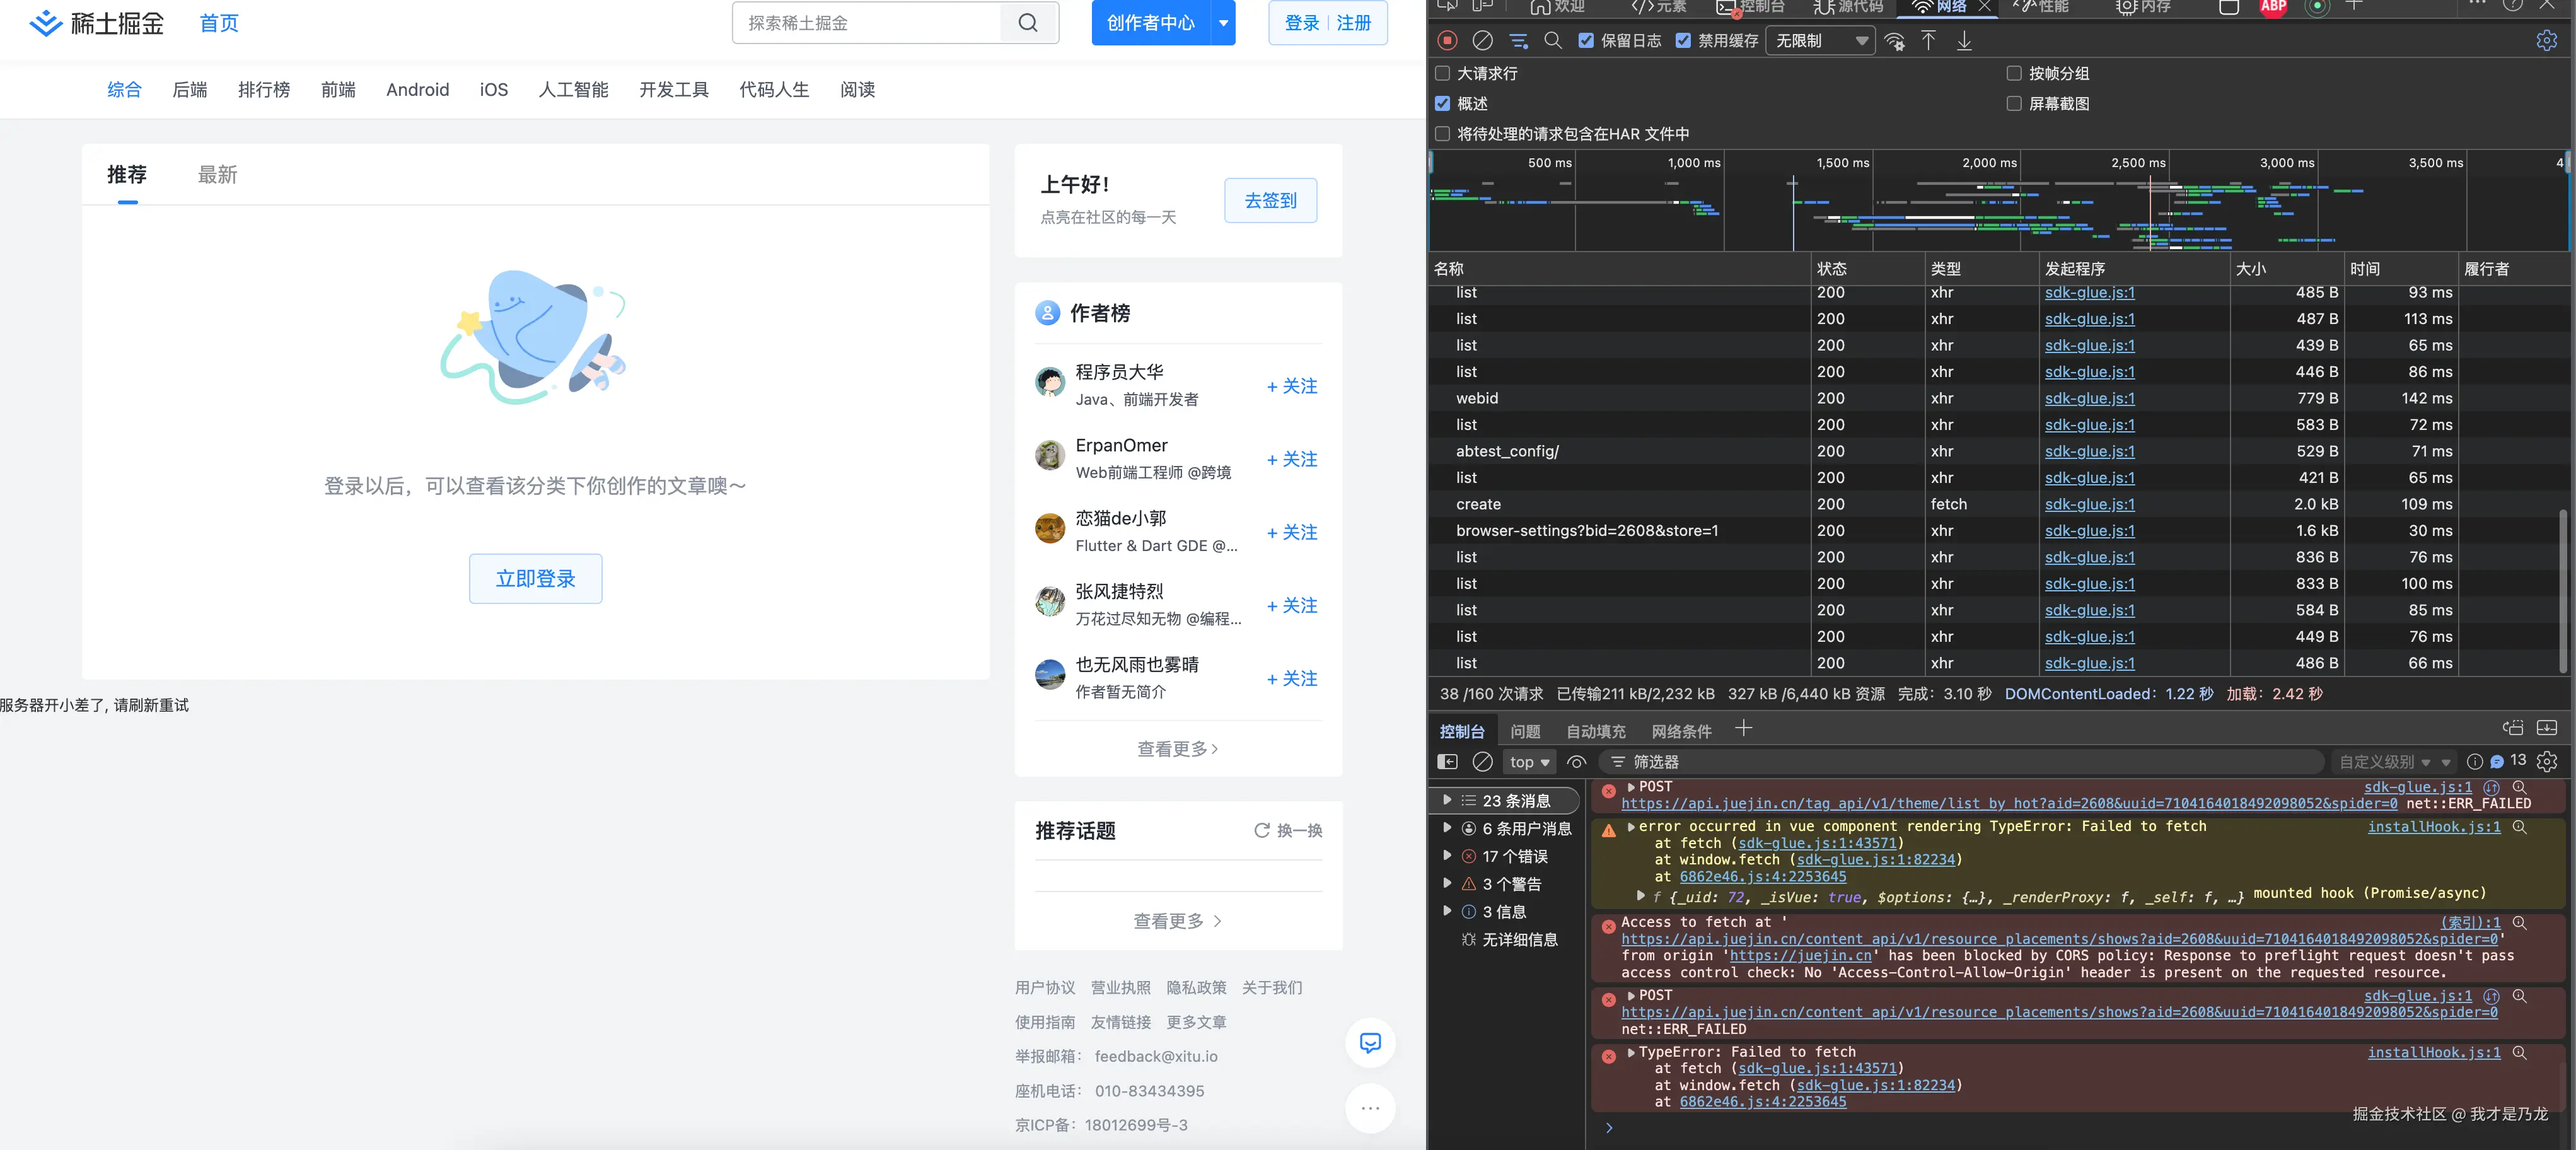The height and width of the screenshot is (1150, 2576).
Task: Select the inspect element cursor tool
Action: (1447, 6)
